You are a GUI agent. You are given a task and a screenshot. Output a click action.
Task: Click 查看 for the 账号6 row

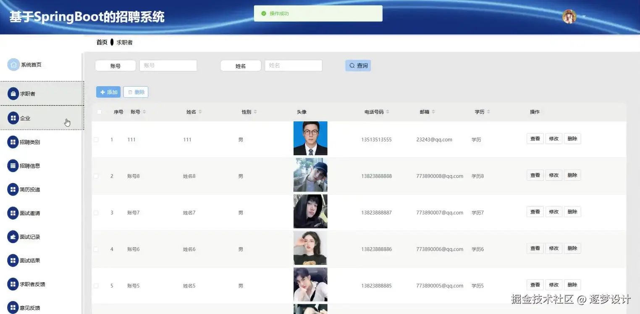coord(535,248)
